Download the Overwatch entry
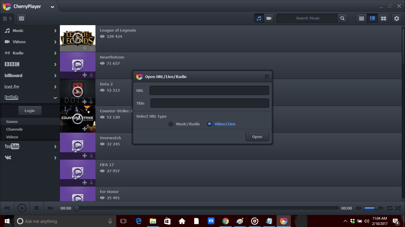The height and width of the screenshot is (227, 405). click(91, 156)
